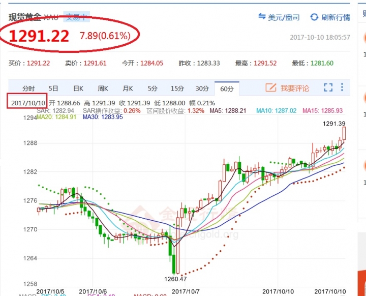Click the 我要评论 comment link

(295, 88)
